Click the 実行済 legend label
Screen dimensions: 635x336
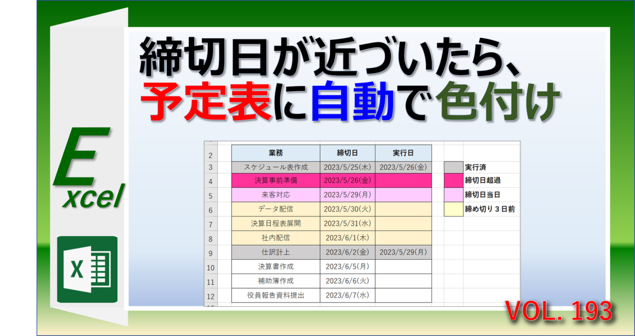pyautogui.click(x=475, y=167)
